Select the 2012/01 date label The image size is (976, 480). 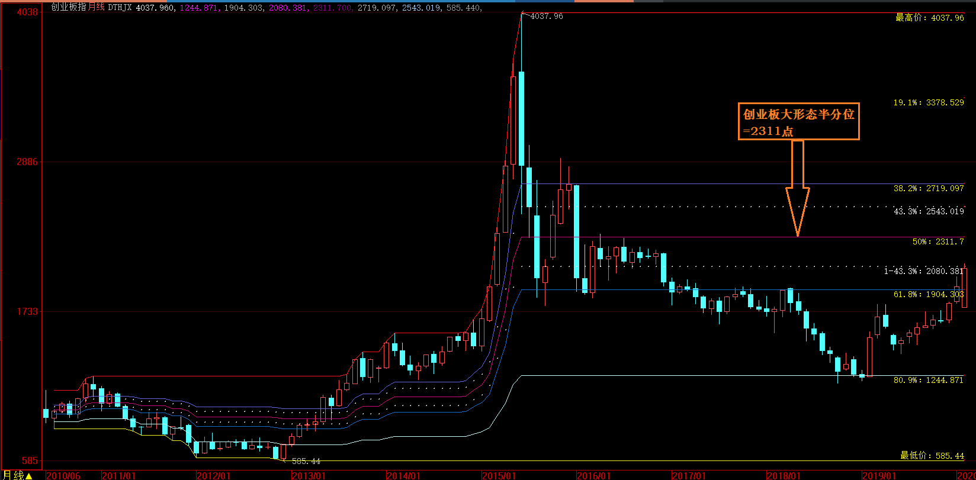coord(213,476)
